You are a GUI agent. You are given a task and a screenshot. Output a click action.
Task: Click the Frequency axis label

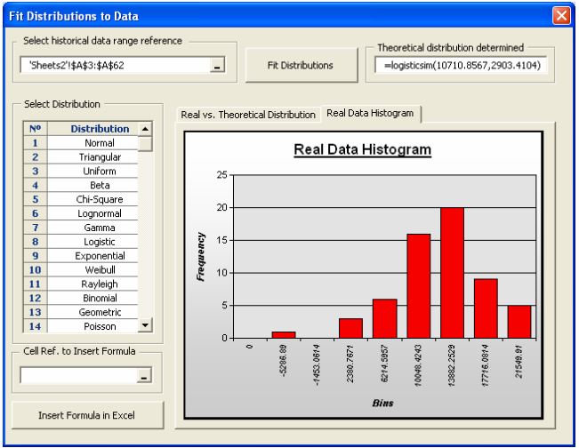click(200, 257)
